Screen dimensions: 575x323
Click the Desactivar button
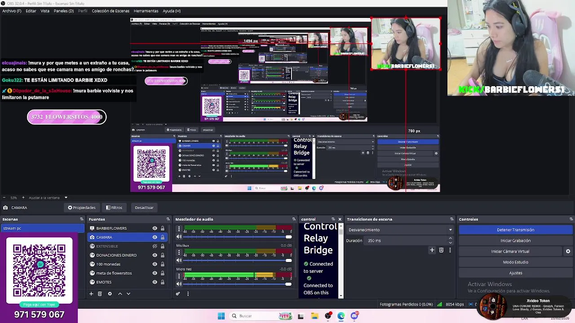pyautogui.click(x=144, y=208)
